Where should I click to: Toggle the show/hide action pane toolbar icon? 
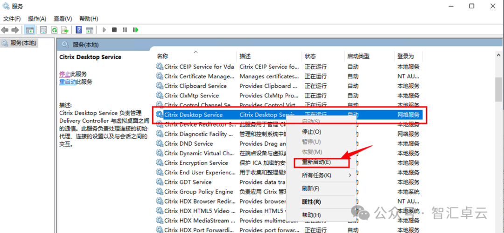click(x=90, y=30)
